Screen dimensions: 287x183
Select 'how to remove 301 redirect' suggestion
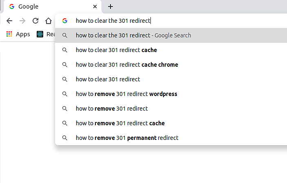click(112, 109)
